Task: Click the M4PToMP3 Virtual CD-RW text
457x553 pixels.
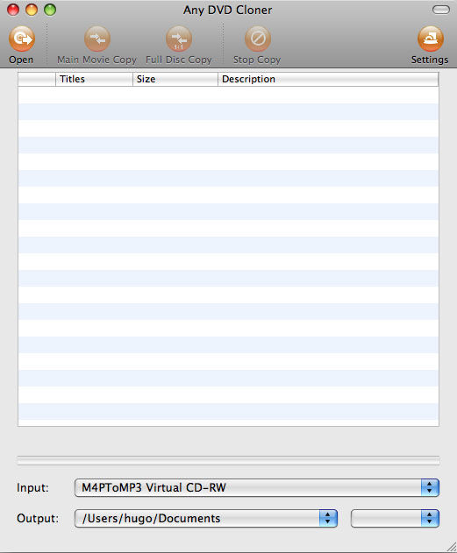Action: pyautogui.click(x=154, y=488)
